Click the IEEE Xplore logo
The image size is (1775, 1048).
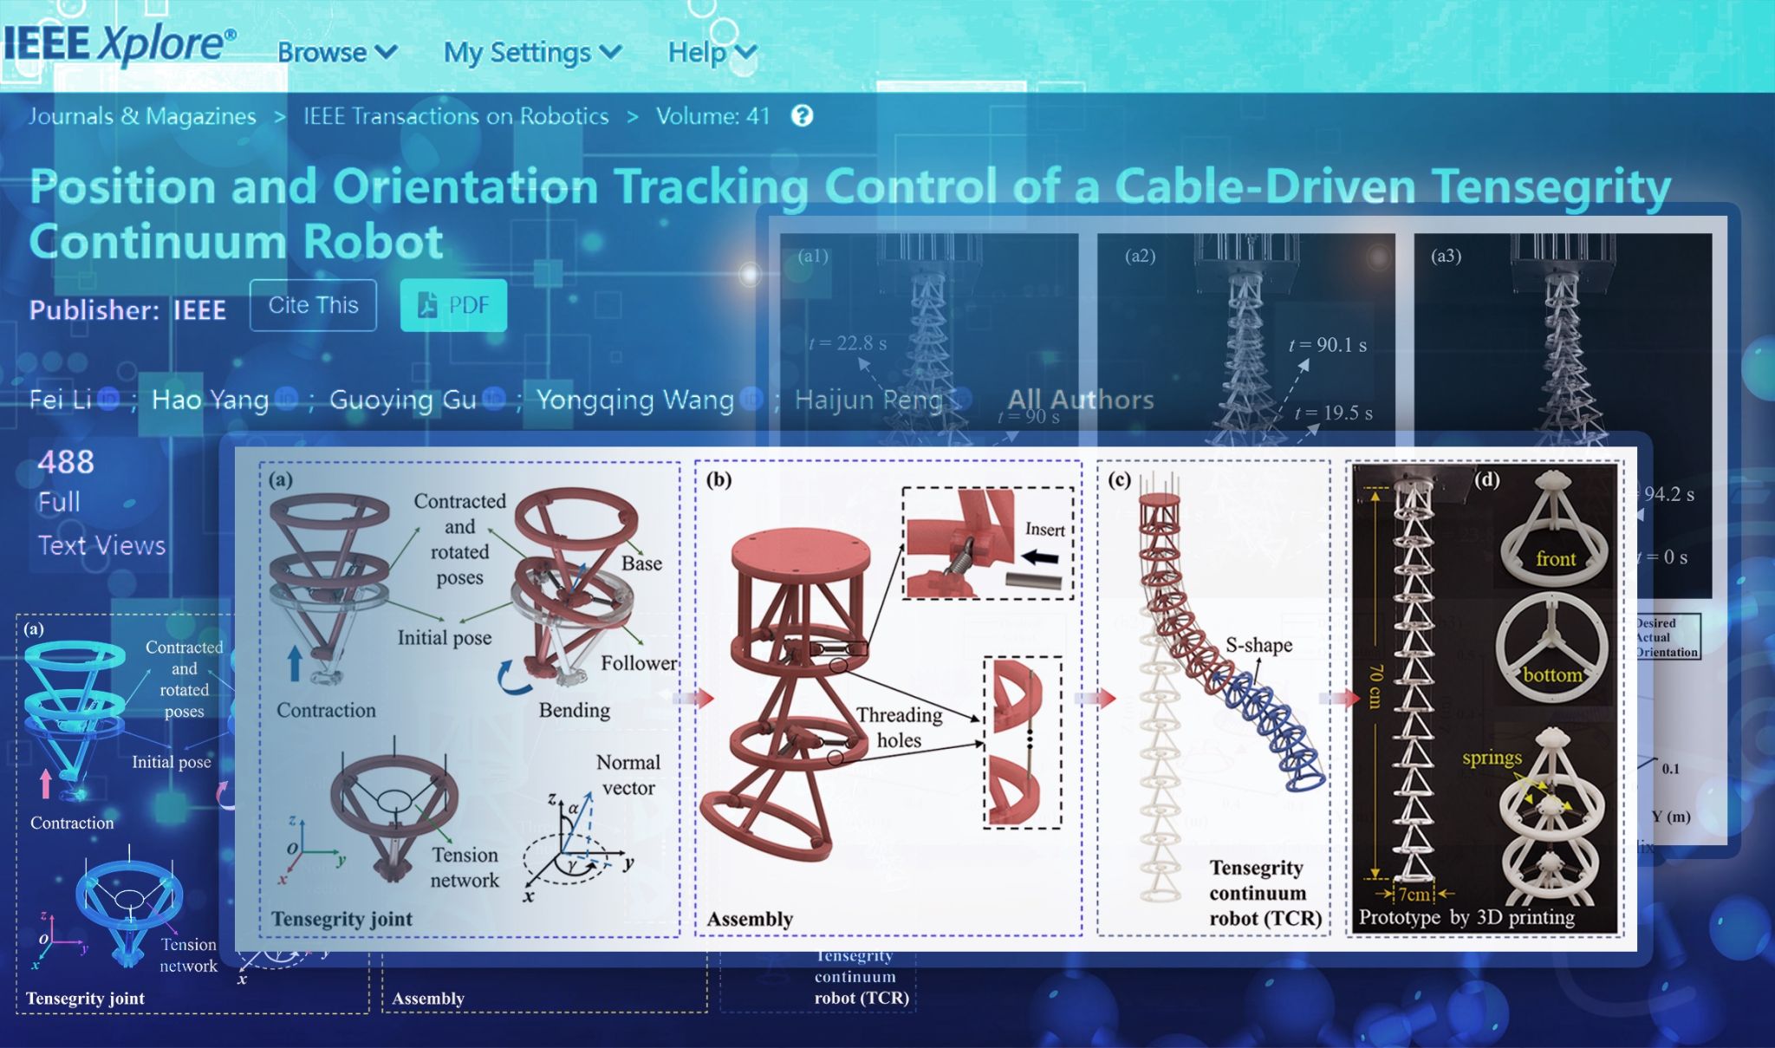point(120,43)
